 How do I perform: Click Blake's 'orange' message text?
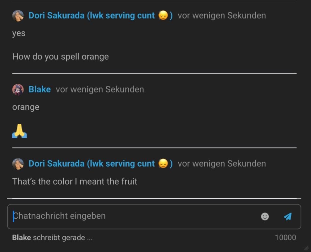(x=26, y=107)
